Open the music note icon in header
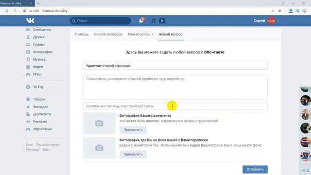Screen dimensions: 311x175 (153, 20)
